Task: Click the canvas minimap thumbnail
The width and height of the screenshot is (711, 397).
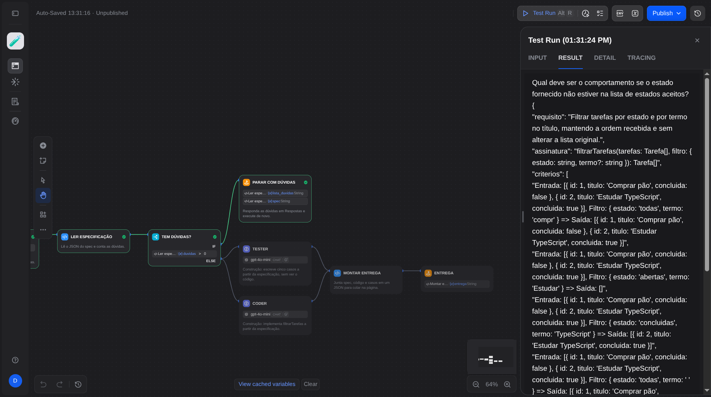Action: click(492, 357)
